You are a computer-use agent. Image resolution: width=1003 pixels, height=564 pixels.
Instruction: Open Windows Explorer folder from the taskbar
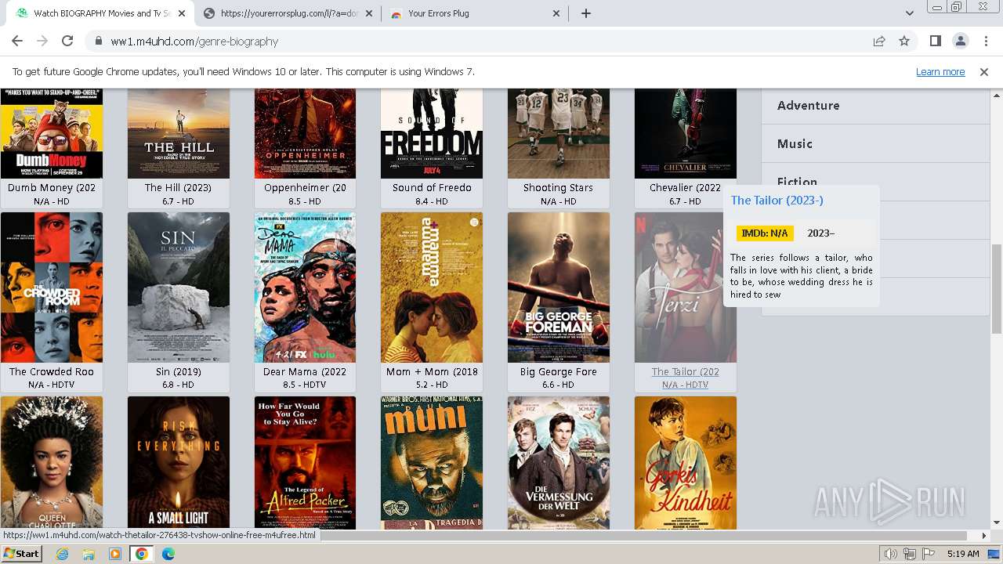[x=89, y=554]
